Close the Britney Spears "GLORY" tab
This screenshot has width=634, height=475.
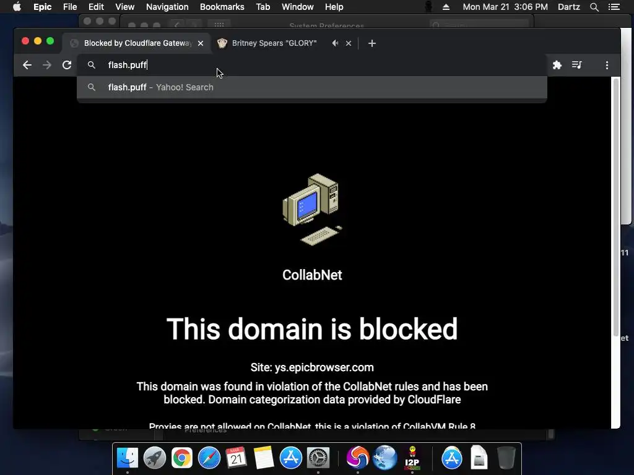[x=349, y=43]
